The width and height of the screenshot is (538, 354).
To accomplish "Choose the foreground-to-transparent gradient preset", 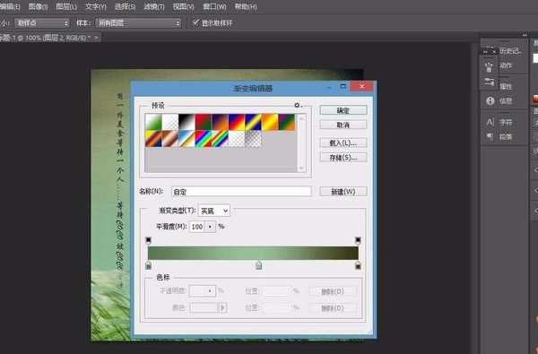I will point(169,122).
